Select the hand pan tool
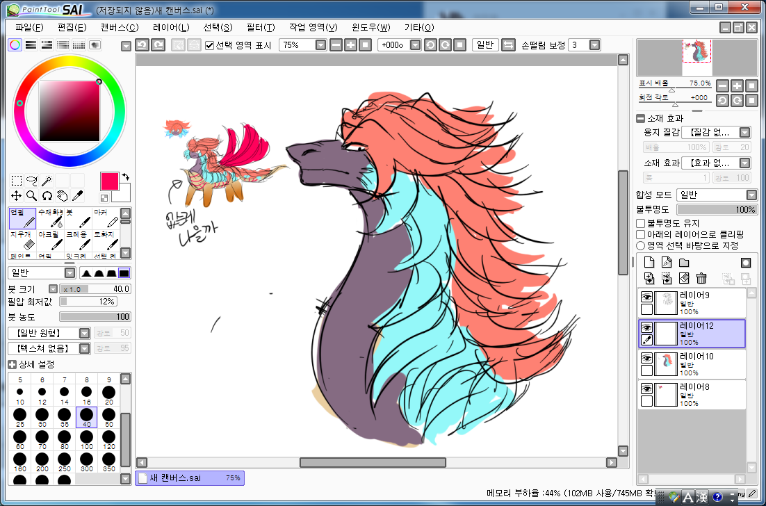The height and width of the screenshot is (506, 766). (62, 196)
